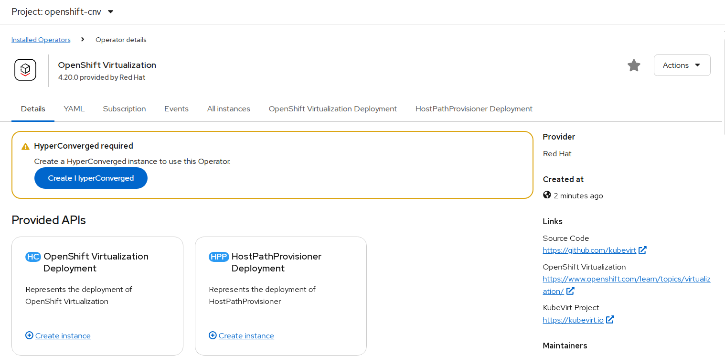Click external link icon next to kubevirt.io
This screenshot has height=357, width=725.
click(x=610, y=320)
